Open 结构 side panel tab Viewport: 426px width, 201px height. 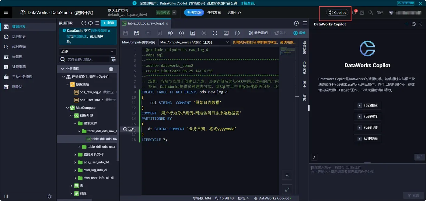304,97
